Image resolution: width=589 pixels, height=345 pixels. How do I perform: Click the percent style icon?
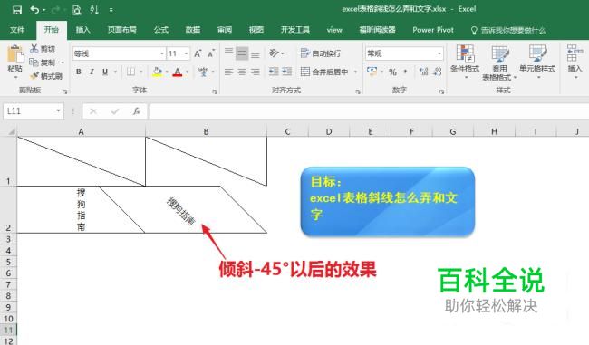click(393, 72)
